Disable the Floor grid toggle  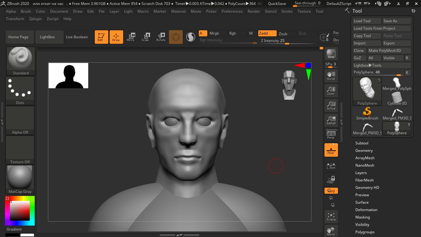click(331, 150)
